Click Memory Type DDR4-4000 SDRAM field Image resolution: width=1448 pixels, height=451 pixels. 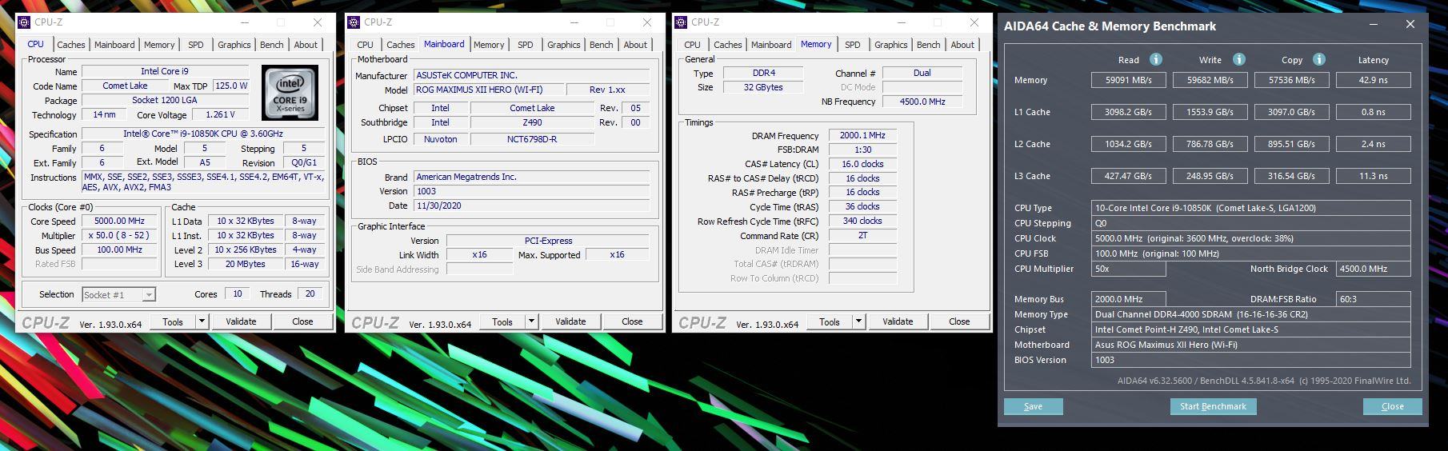[x=1251, y=314]
